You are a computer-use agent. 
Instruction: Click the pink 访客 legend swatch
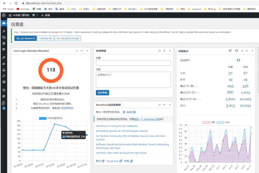[206, 122]
